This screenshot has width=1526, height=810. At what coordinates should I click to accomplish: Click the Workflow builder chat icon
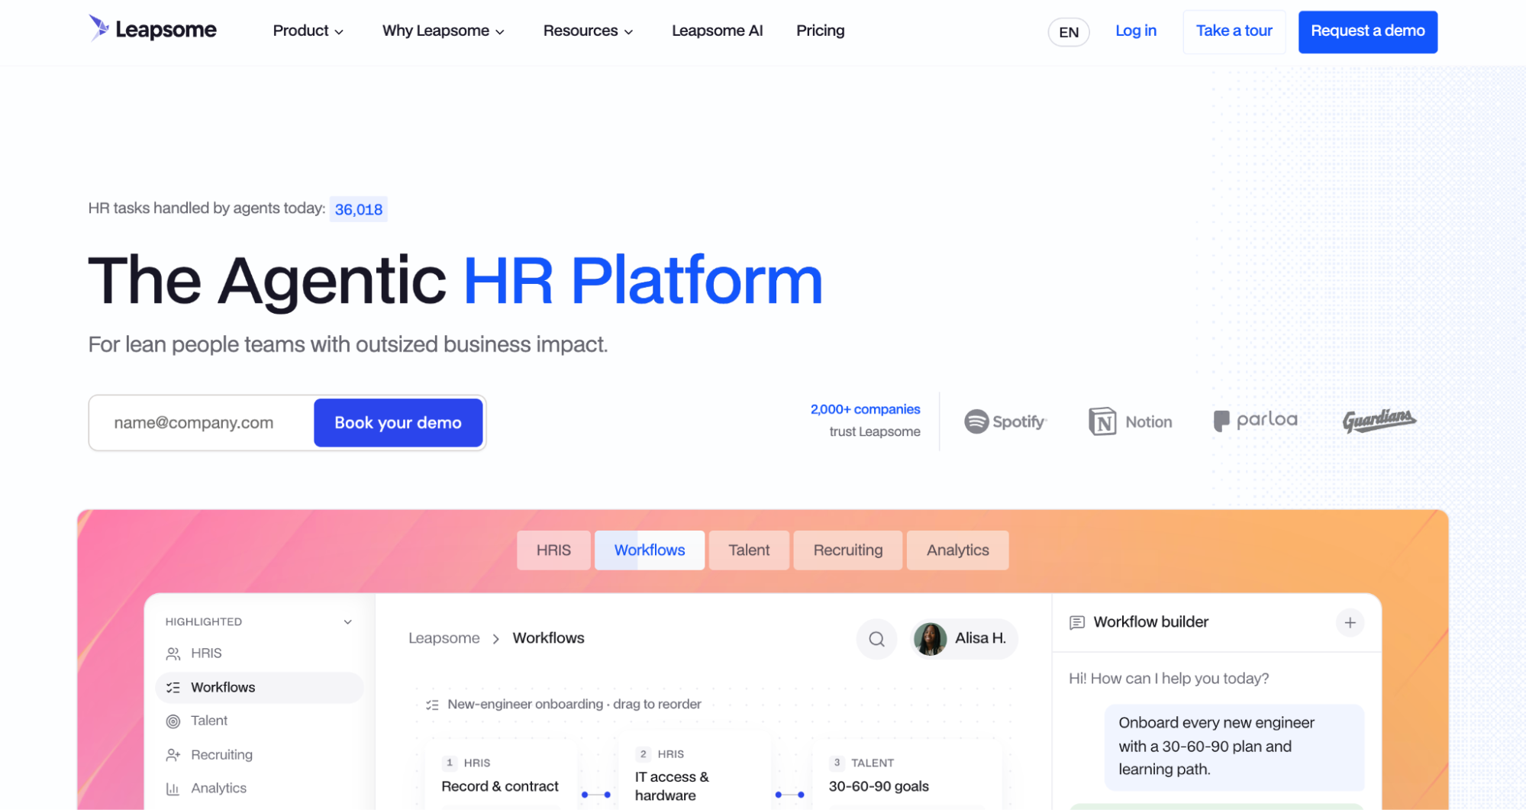(1077, 623)
